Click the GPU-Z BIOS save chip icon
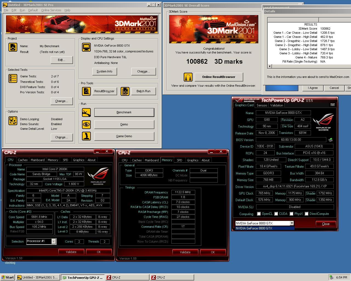This screenshot has width=351, height=281. pyautogui.click(x=330, y=140)
